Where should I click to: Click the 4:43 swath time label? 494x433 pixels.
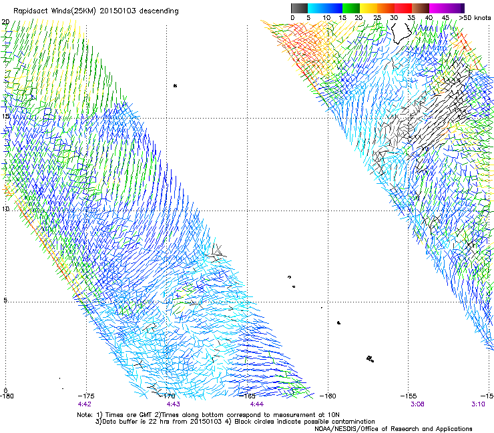pos(174,404)
